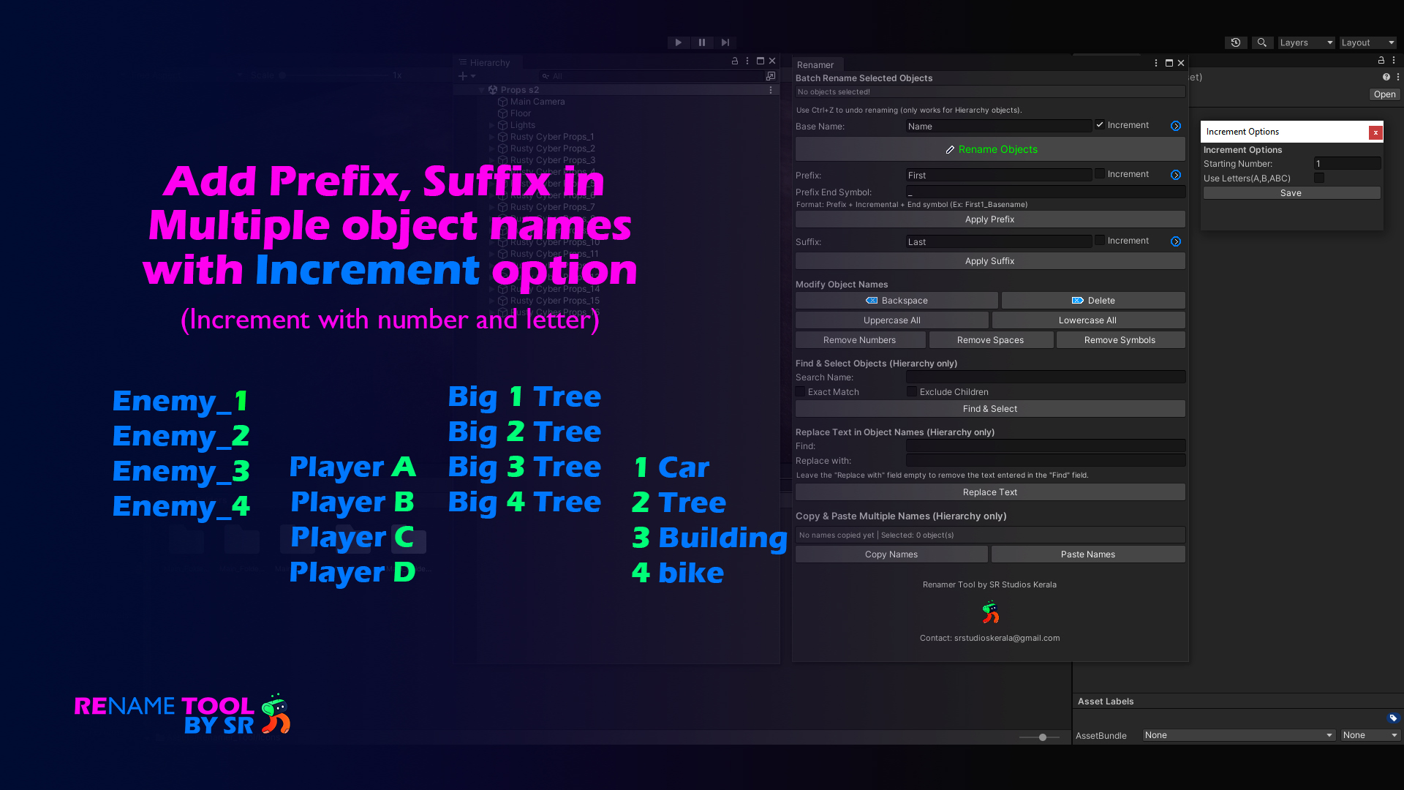Open the Undo History icon
The height and width of the screenshot is (790, 1404).
(x=1236, y=42)
